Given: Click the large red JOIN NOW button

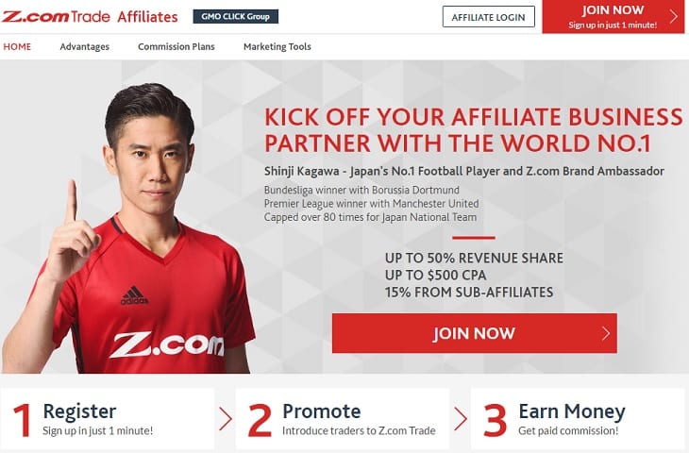Looking at the screenshot, I should [475, 333].
